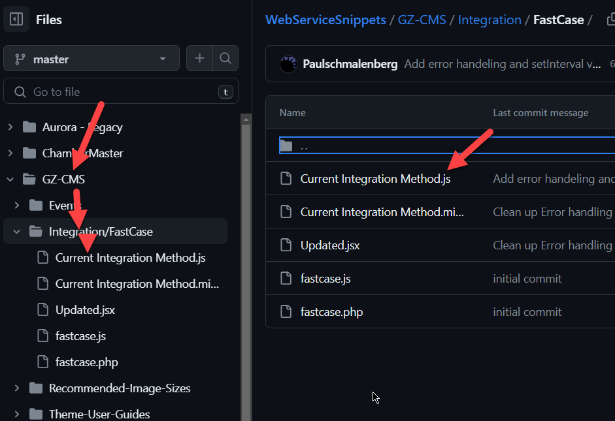This screenshot has width=615, height=421.
Task: Collapse the file tree side panel icon
Action: pos(17,20)
